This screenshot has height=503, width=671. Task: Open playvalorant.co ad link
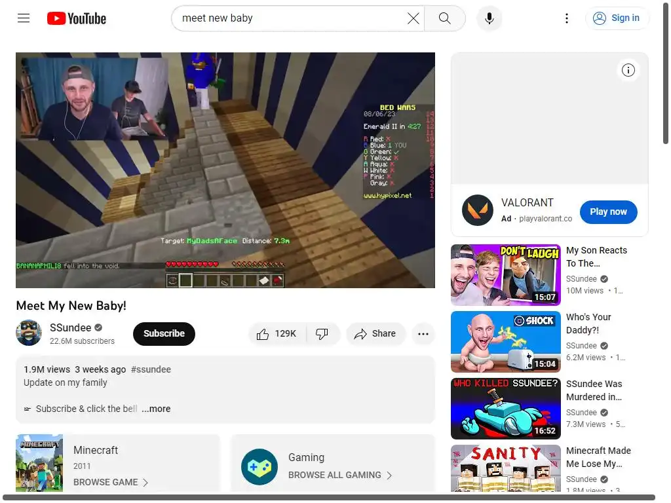click(x=546, y=219)
